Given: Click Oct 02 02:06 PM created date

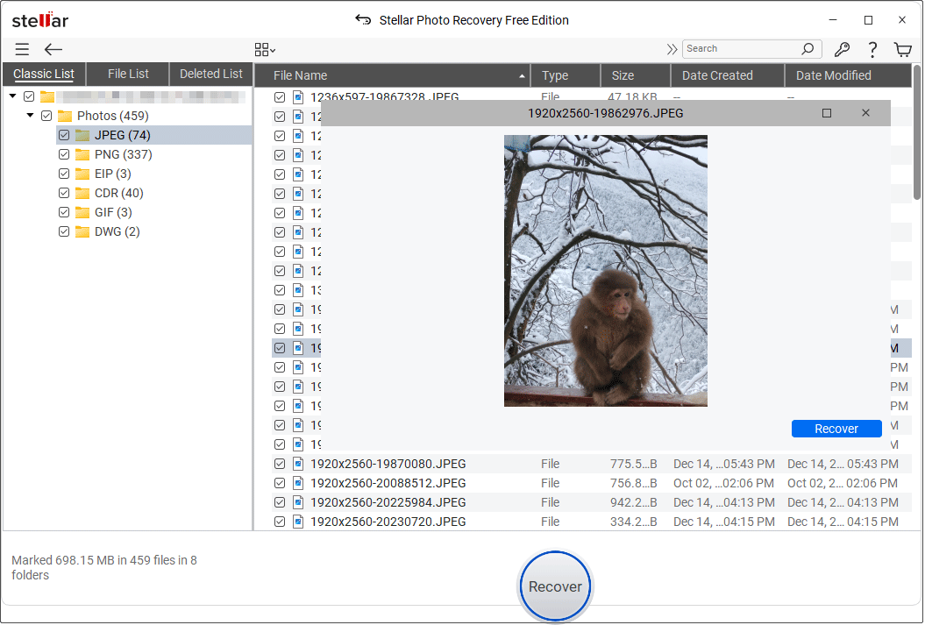Looking at the screenshot, I should [724, 484].
